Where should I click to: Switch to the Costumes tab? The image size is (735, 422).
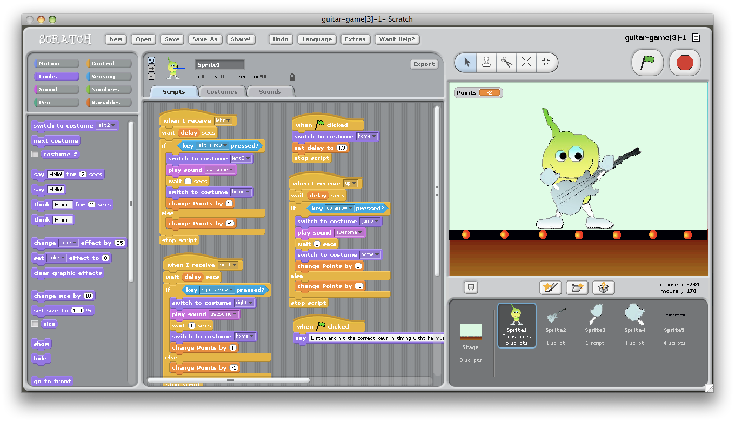click(x=222, y=92)
